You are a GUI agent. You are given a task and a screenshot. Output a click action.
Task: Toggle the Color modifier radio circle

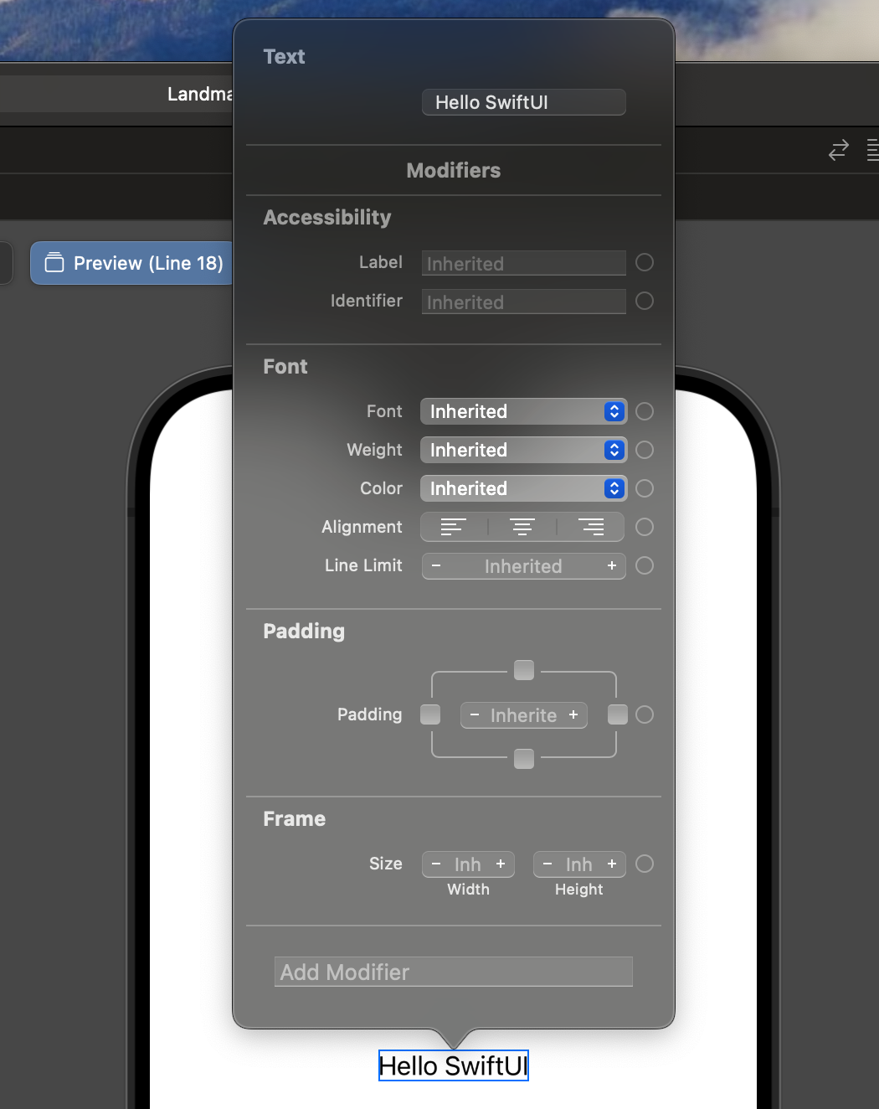click(645, 488)
